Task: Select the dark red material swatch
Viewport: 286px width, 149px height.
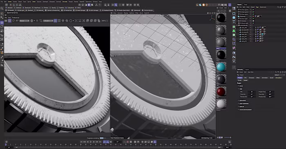Action: [x=221, y=91]
